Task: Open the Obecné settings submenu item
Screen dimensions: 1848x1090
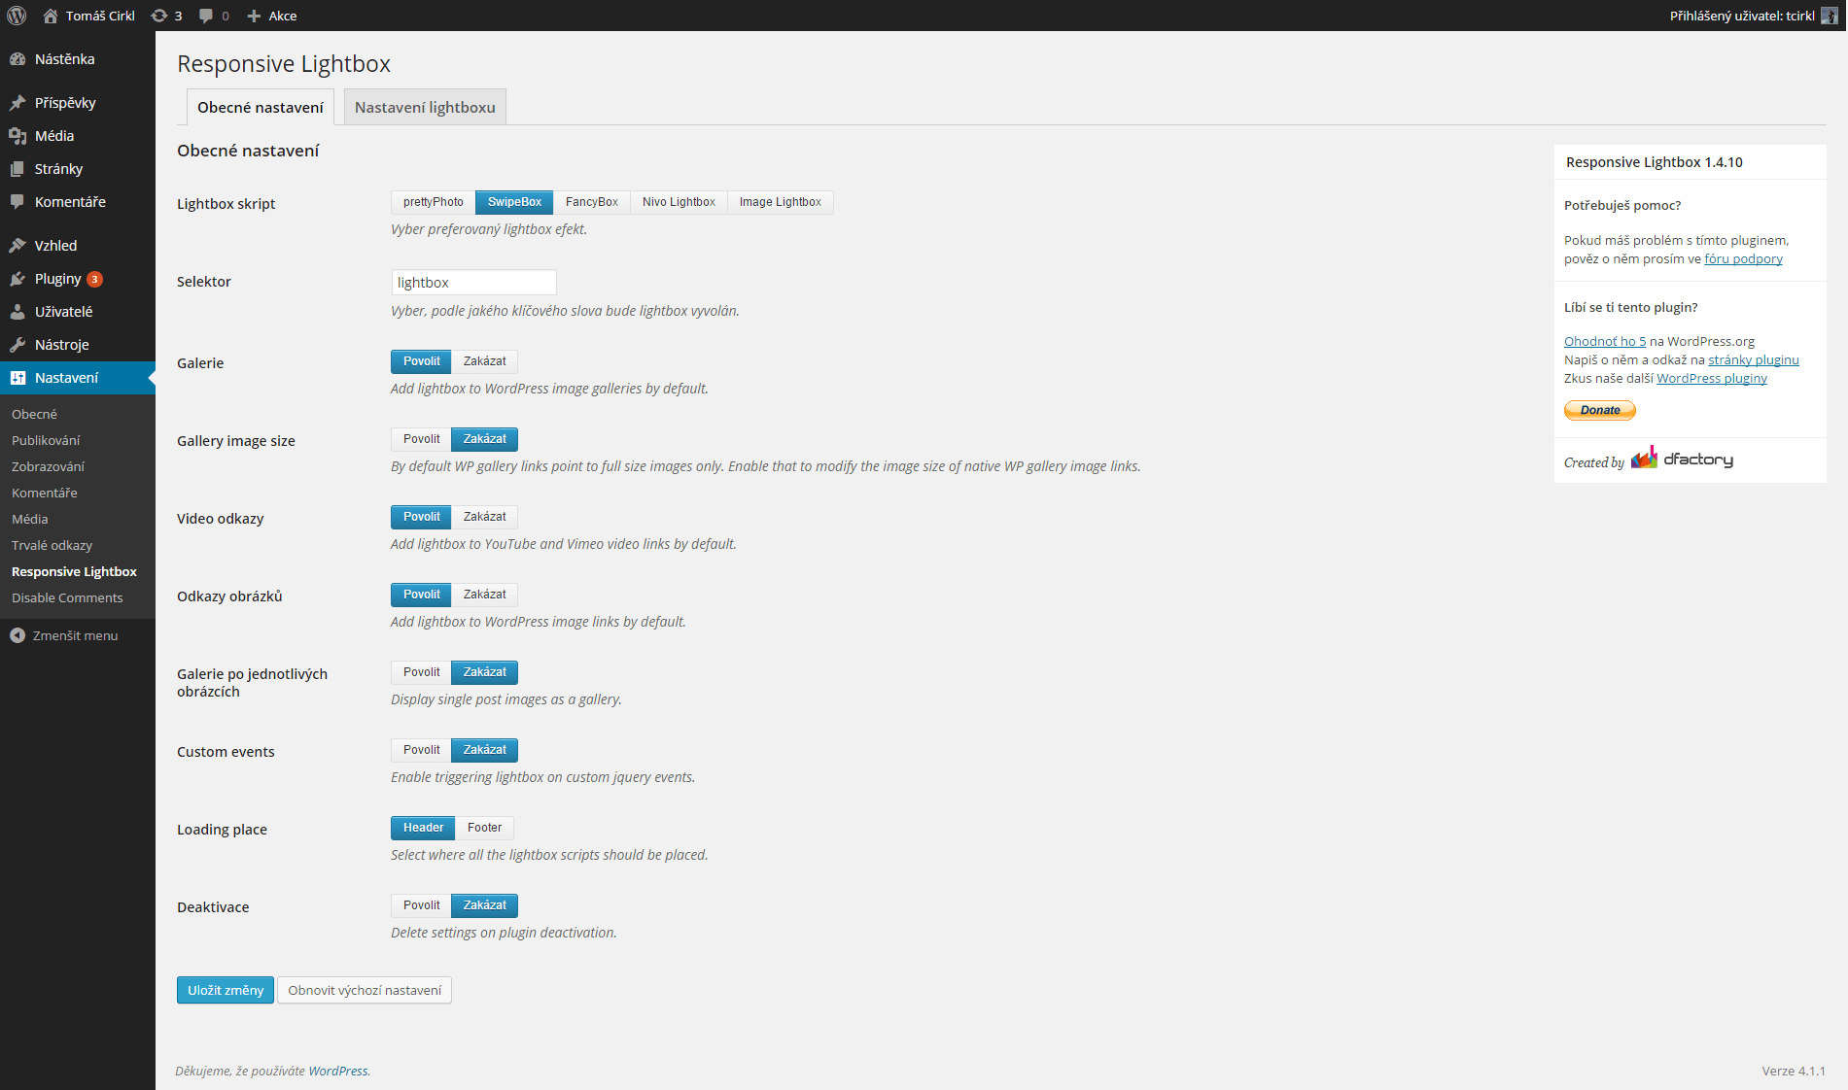Action: coord(34,414)
